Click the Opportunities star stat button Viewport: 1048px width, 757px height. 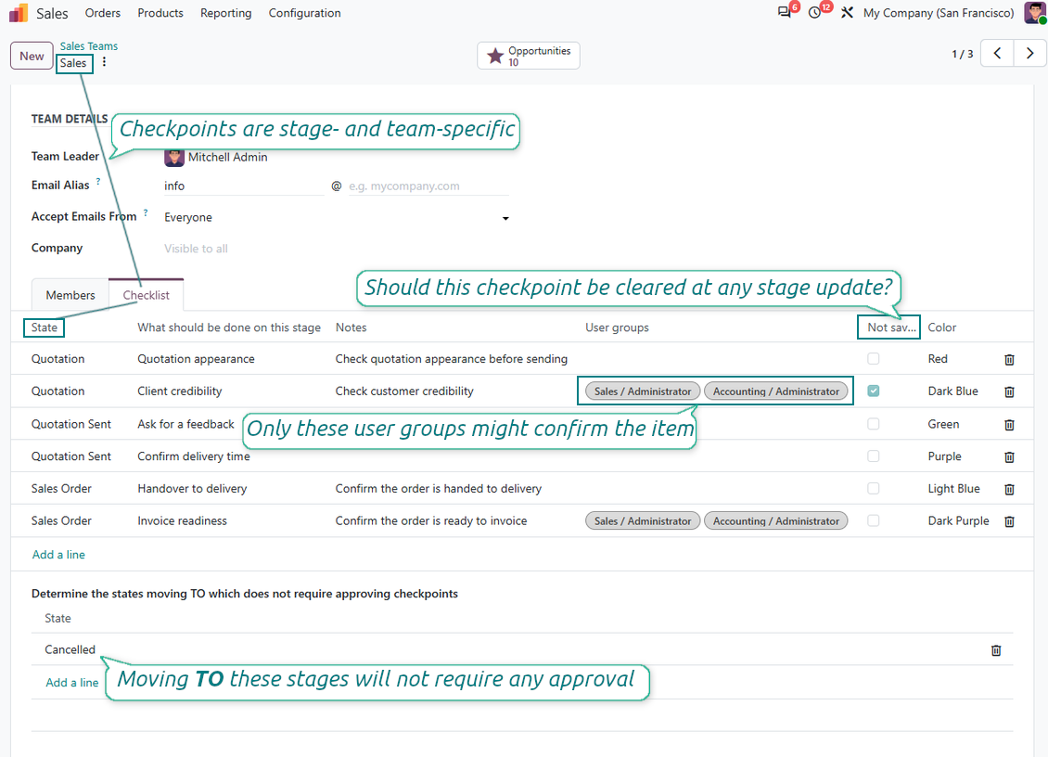pos(528,56)
